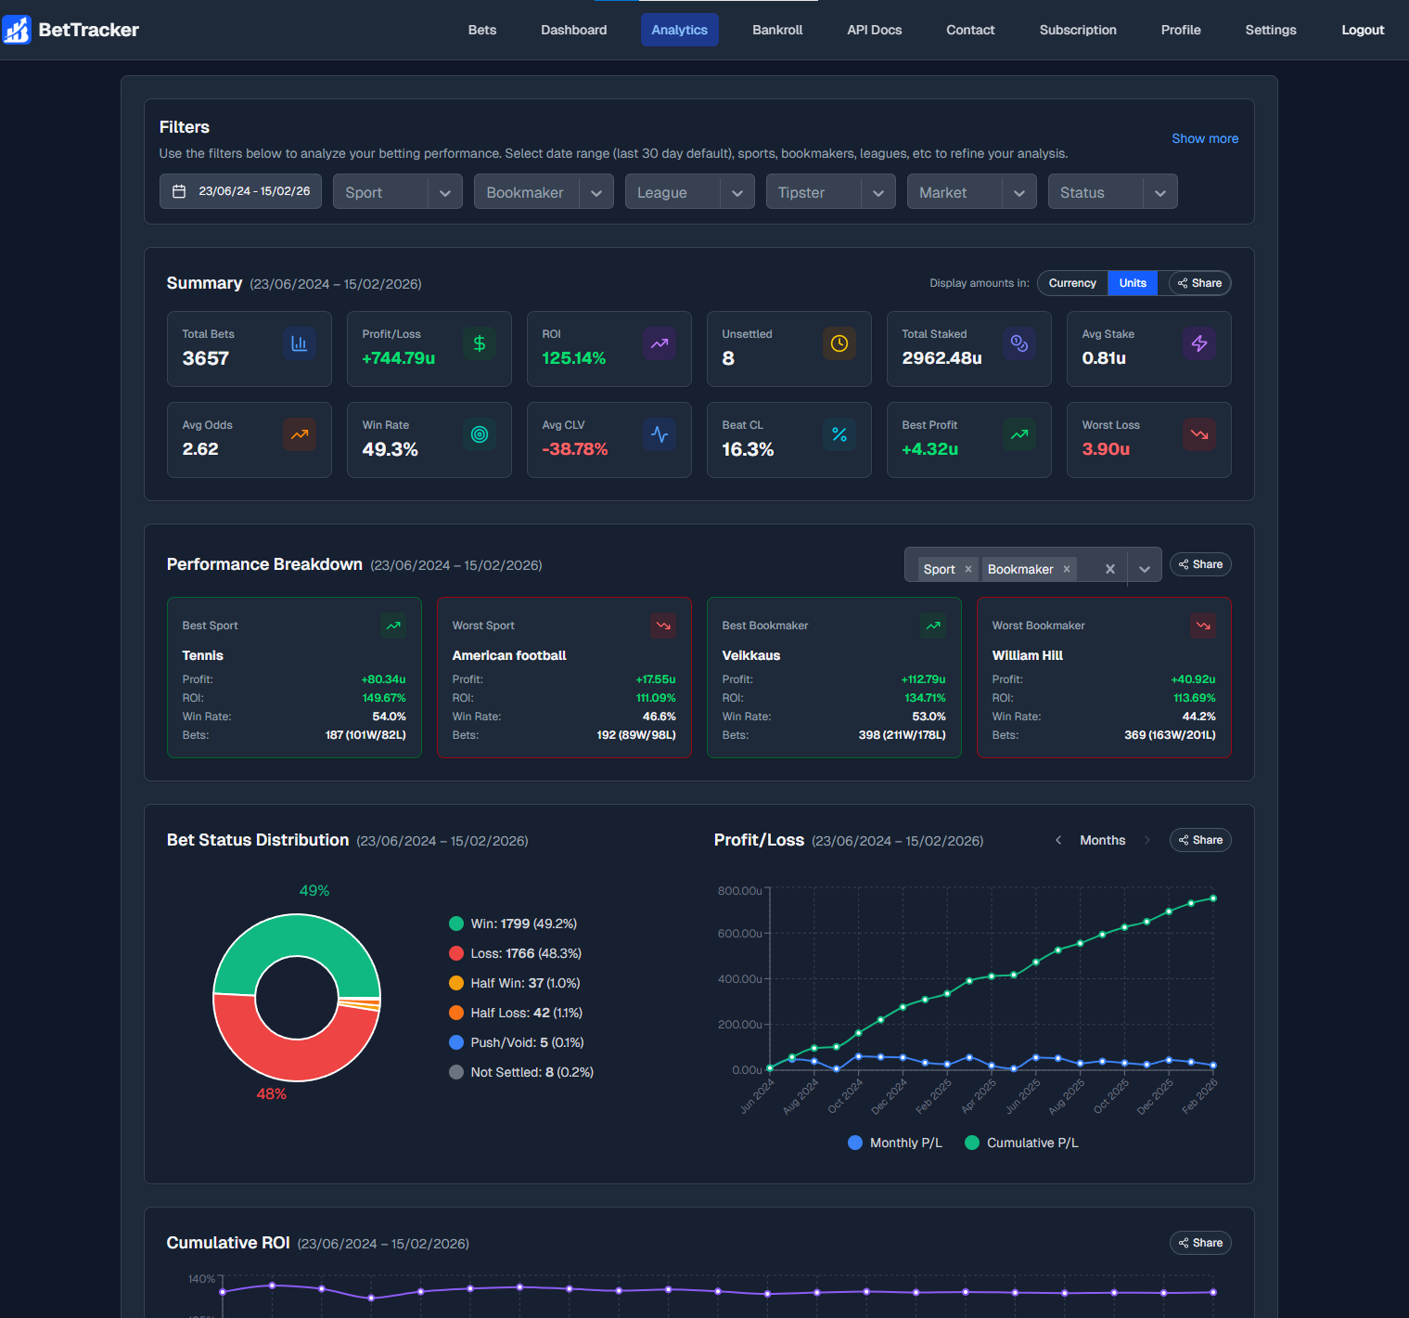Click the Avg CLV pulse icon
The image size is (1409, 1318).
(x=659, y=434)
